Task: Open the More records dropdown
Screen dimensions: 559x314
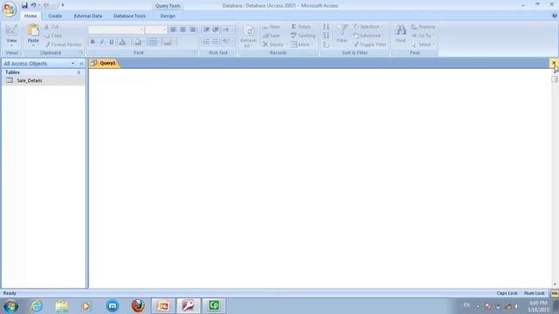Action: pyautogui.click(x=301, y=44)
